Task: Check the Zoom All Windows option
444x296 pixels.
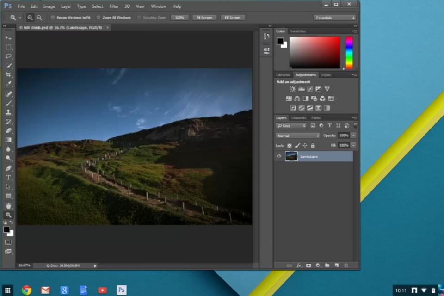Action: click(99, 17)
